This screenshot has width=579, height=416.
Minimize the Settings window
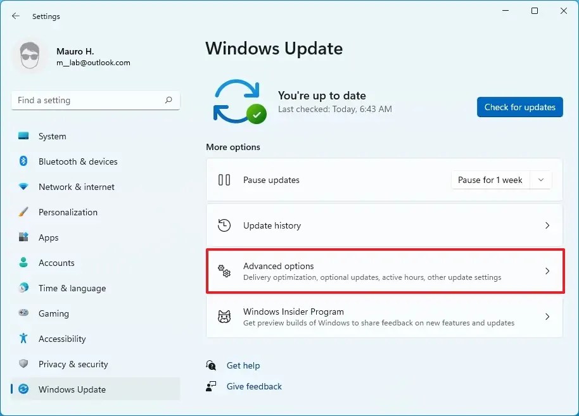click(x=506, y=11)
